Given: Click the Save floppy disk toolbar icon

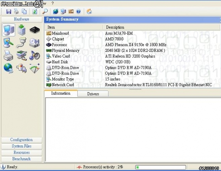Looking at the screenshot, I should click(9, 11).
